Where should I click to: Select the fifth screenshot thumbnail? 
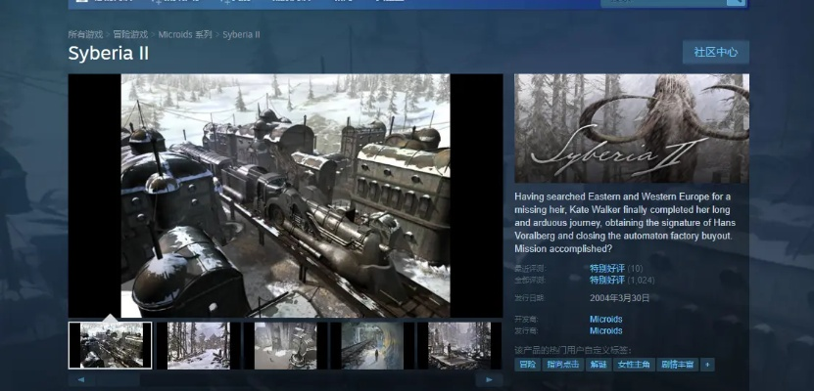458,345
